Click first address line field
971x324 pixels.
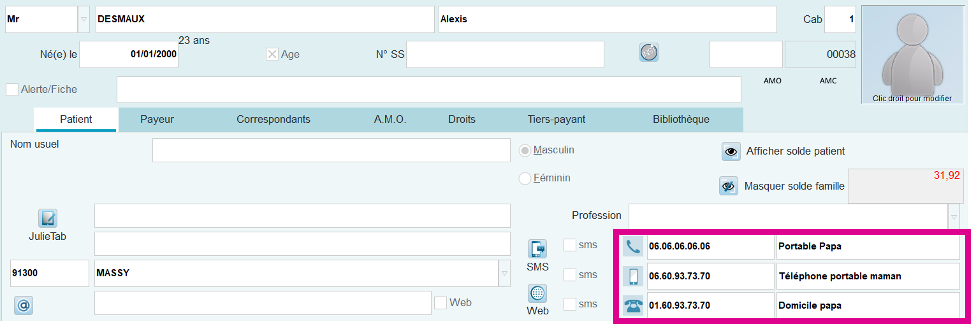302,216
